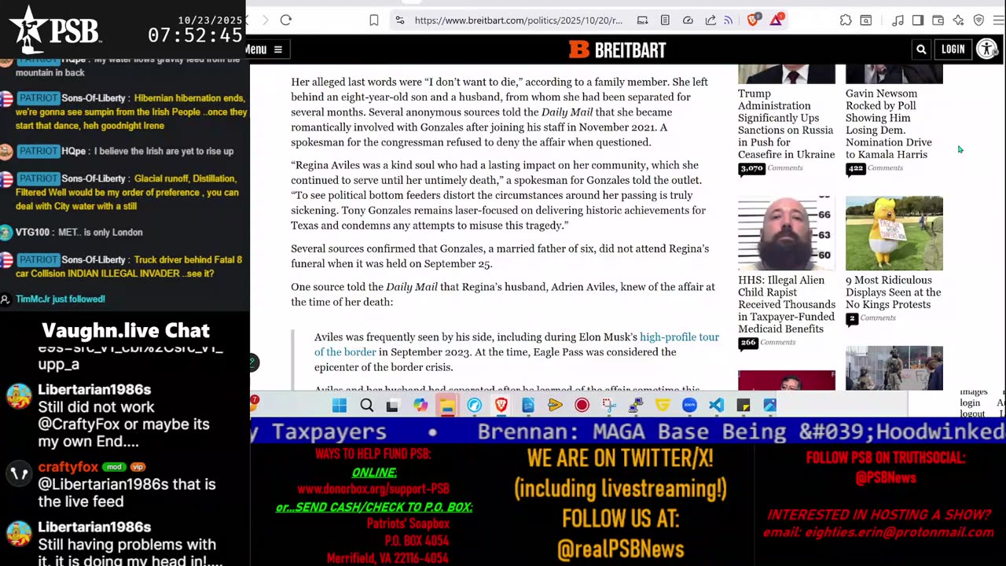Click the RSS feed icon in the address bar
1006x566 pixels.
729,20
